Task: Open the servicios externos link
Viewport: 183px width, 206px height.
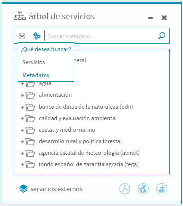Action: point(56,189)
